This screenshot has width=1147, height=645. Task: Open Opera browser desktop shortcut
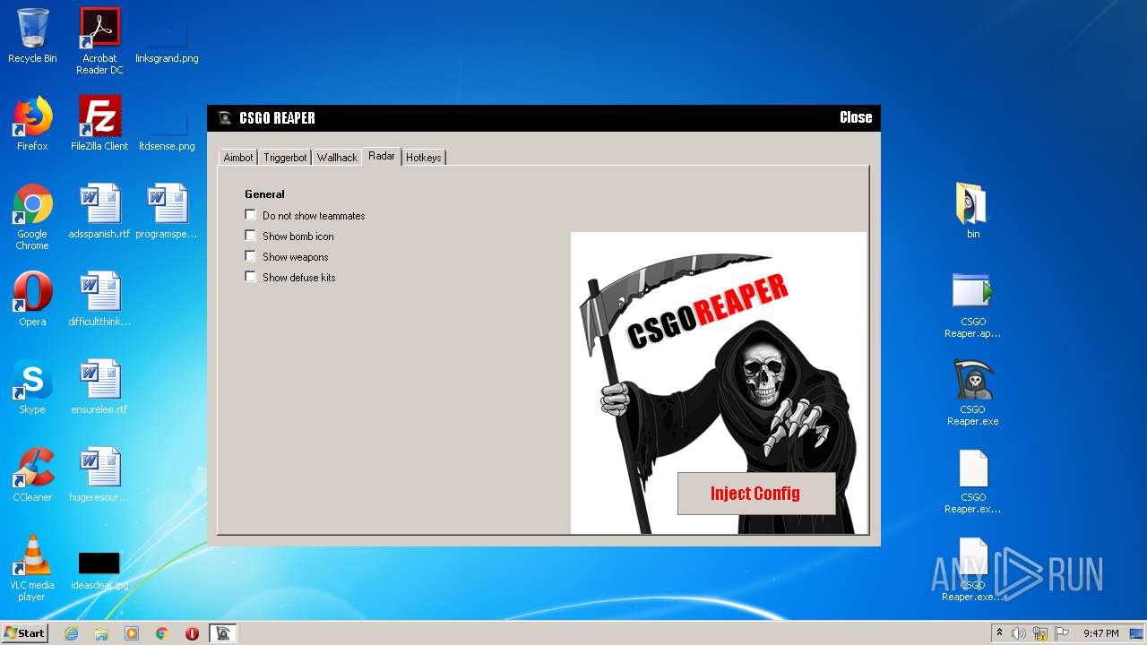coord(32,299)
